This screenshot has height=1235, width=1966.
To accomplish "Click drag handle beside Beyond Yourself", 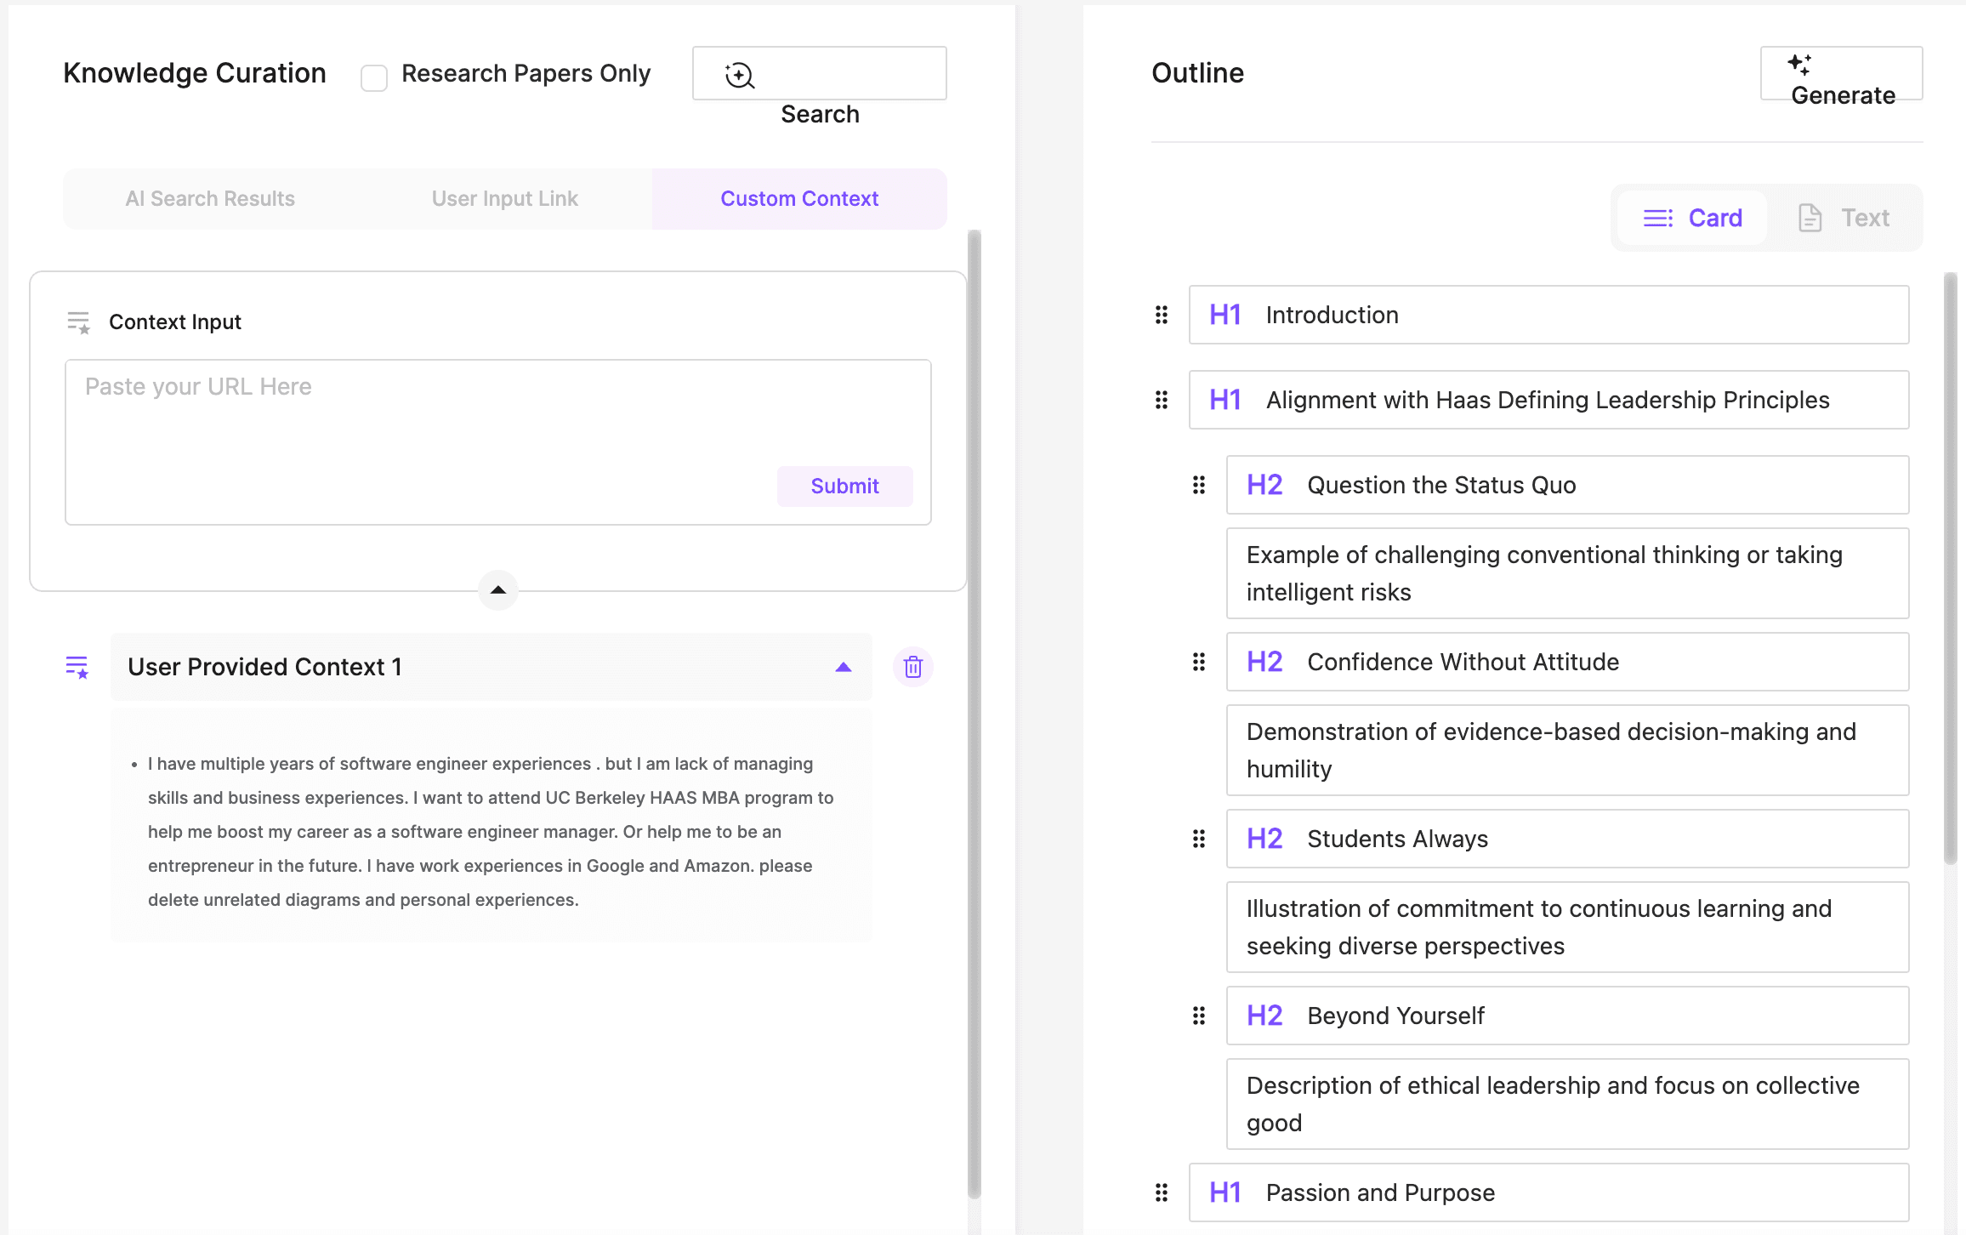I will click(x=1198, y=1016).
